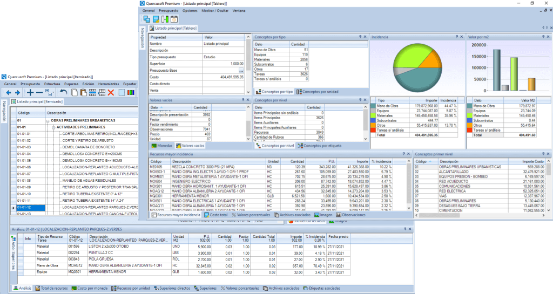Click the blue back arrow in Itemizado toolbar
The width and height of the screenshot is (553, 294).
pos(8,93)
